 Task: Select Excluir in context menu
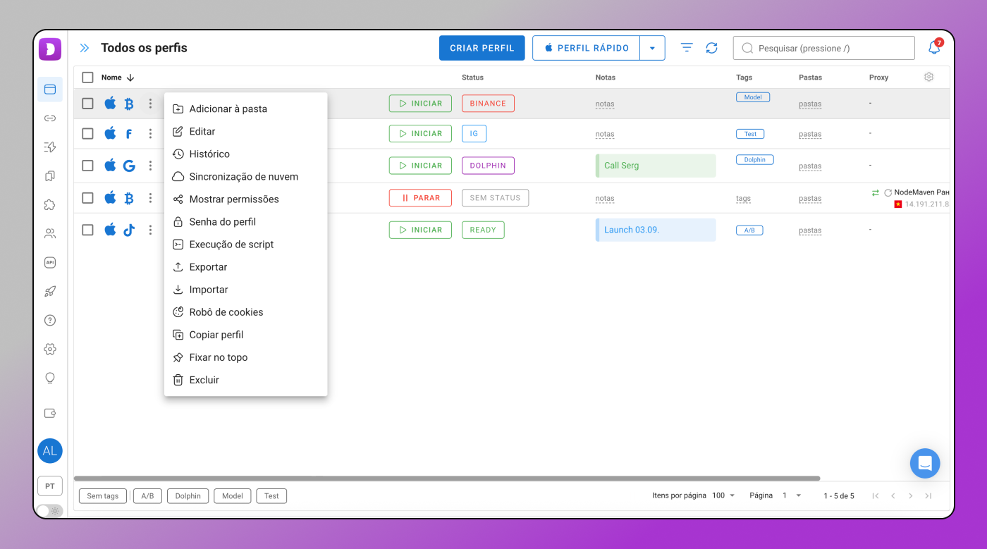coord(245,380)
